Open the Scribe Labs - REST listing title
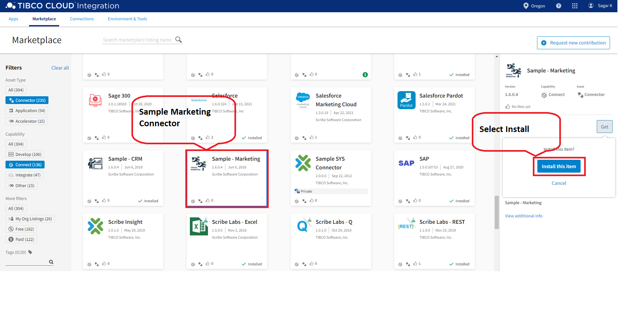 [442, 222]
